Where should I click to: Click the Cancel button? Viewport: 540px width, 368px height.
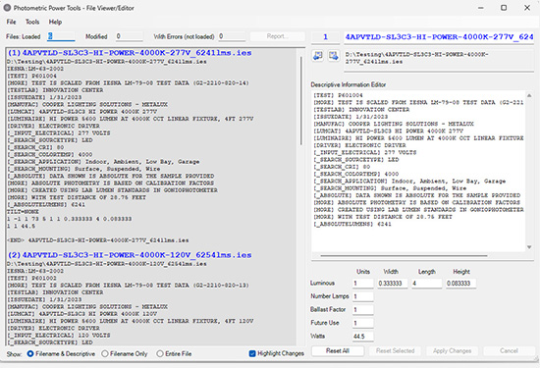509,350
